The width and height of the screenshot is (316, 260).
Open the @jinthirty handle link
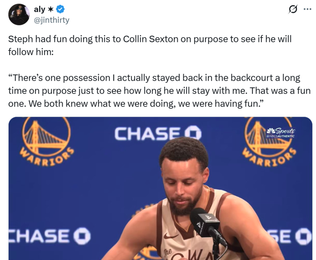click(52, 20)
